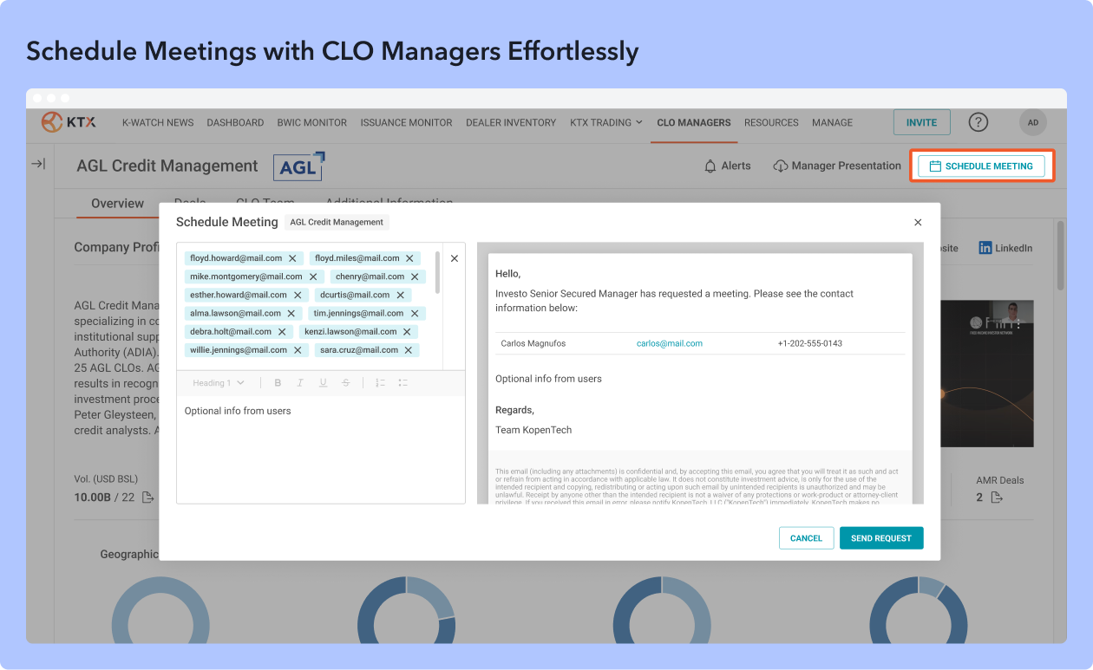Expand the collapsed left sidebar arrow
The height and width of the screenshot is (670, 1093).
[38, 164]
